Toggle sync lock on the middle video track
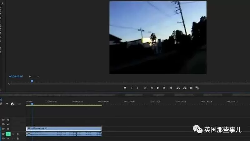Image resolution: width=250 pixels, height=141 pixels. click(3, 124)
